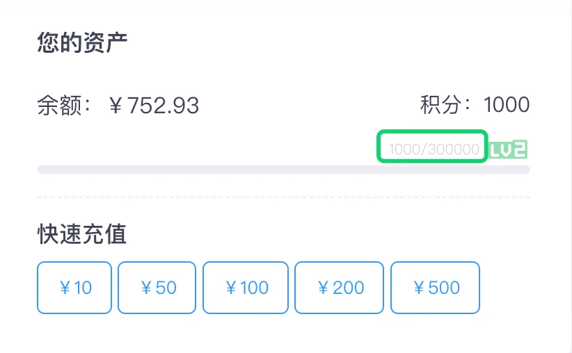This screenshot has height=353, width=572.
Task: Click the green LV2 level badge
Action: pos(508,149)
